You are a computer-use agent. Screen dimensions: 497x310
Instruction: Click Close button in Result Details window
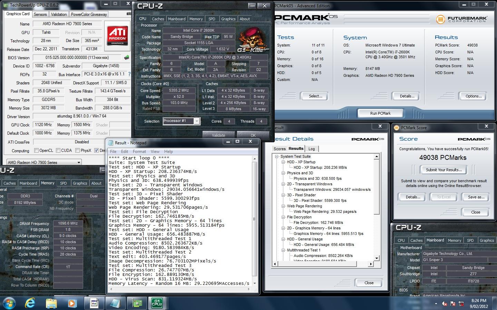[x=369, y=283]
